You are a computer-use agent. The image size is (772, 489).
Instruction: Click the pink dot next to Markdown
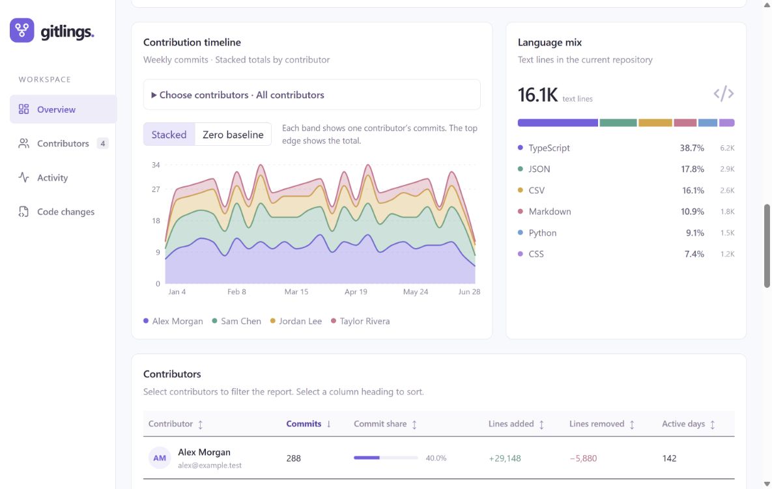pos(521,211)
